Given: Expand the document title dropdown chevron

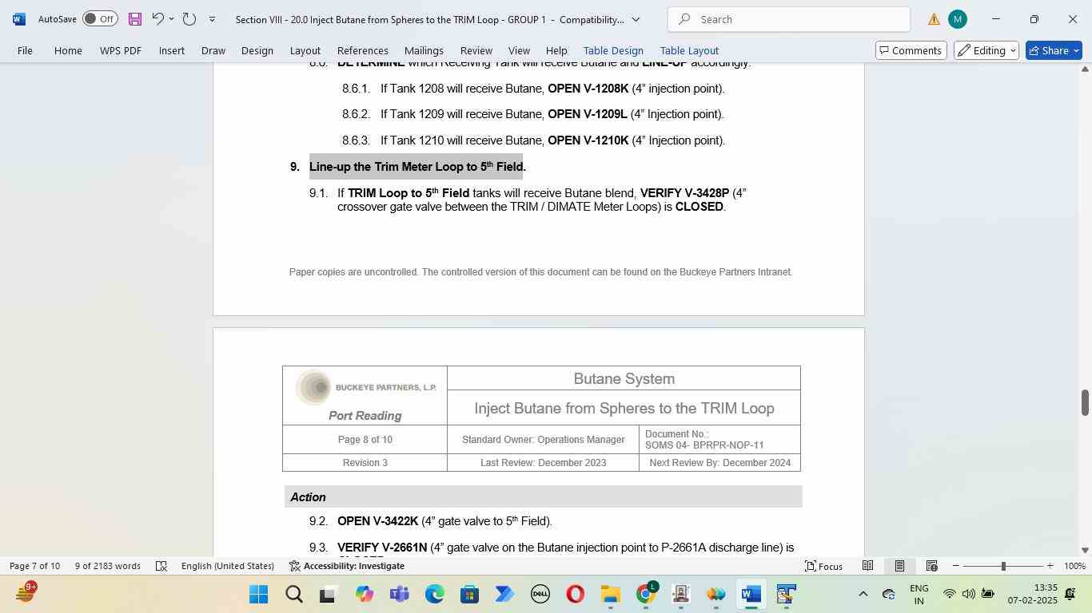Looking at the screenshot, I should point(636,19).
